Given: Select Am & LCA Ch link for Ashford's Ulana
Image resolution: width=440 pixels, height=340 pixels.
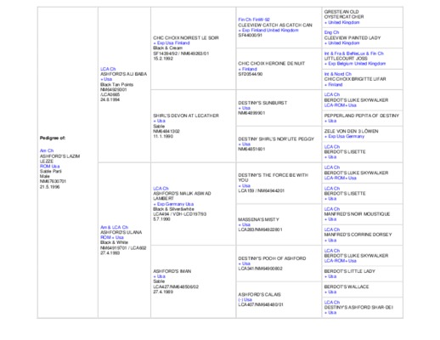Looking at the screenshot, I should click(114, 227).
